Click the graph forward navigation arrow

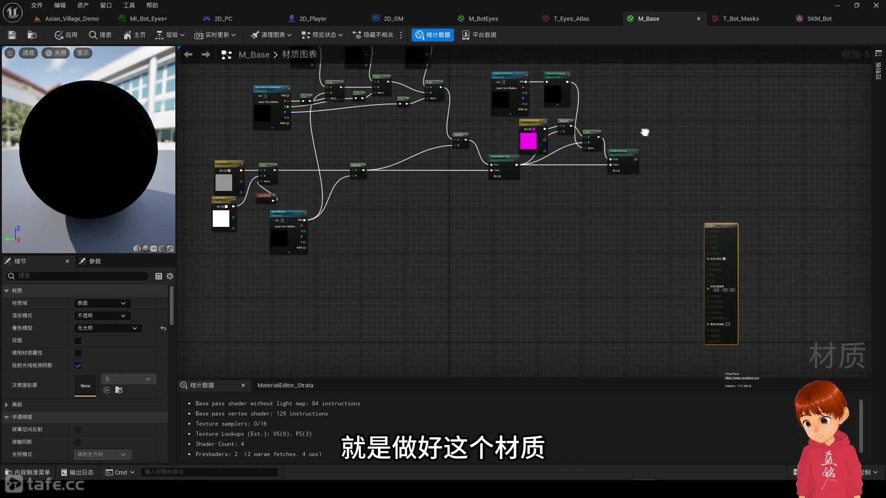tap(206, 54)
